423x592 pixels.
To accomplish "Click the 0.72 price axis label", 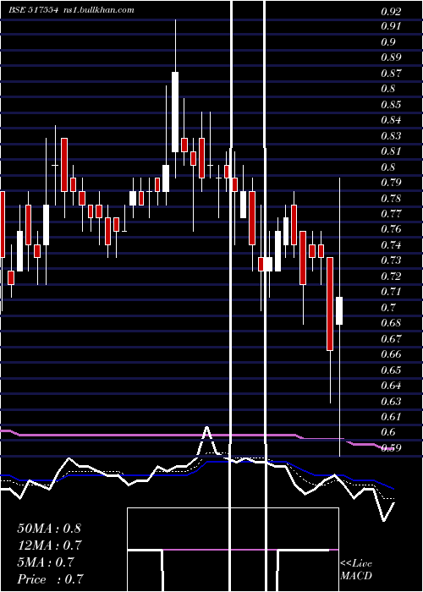I will [391, 277].
